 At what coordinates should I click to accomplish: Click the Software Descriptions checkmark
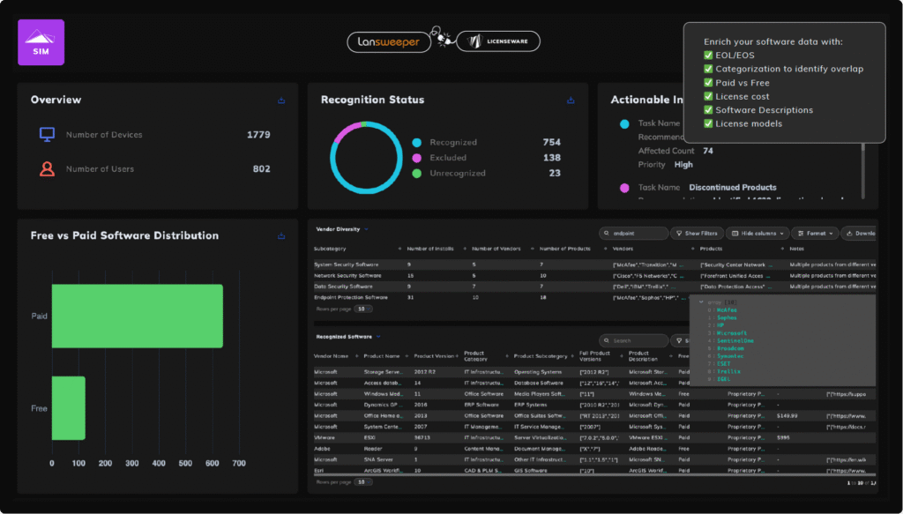[x=708, y=110]
